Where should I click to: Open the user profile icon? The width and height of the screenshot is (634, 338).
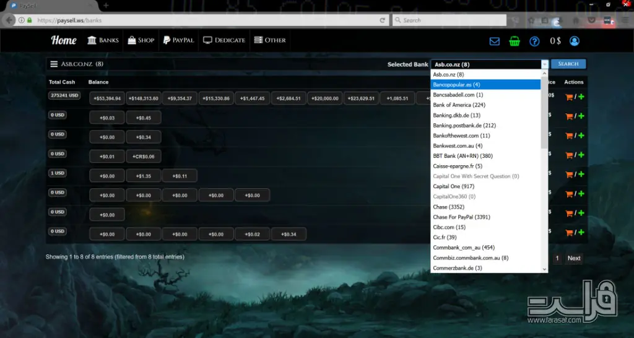click(574, 41)
